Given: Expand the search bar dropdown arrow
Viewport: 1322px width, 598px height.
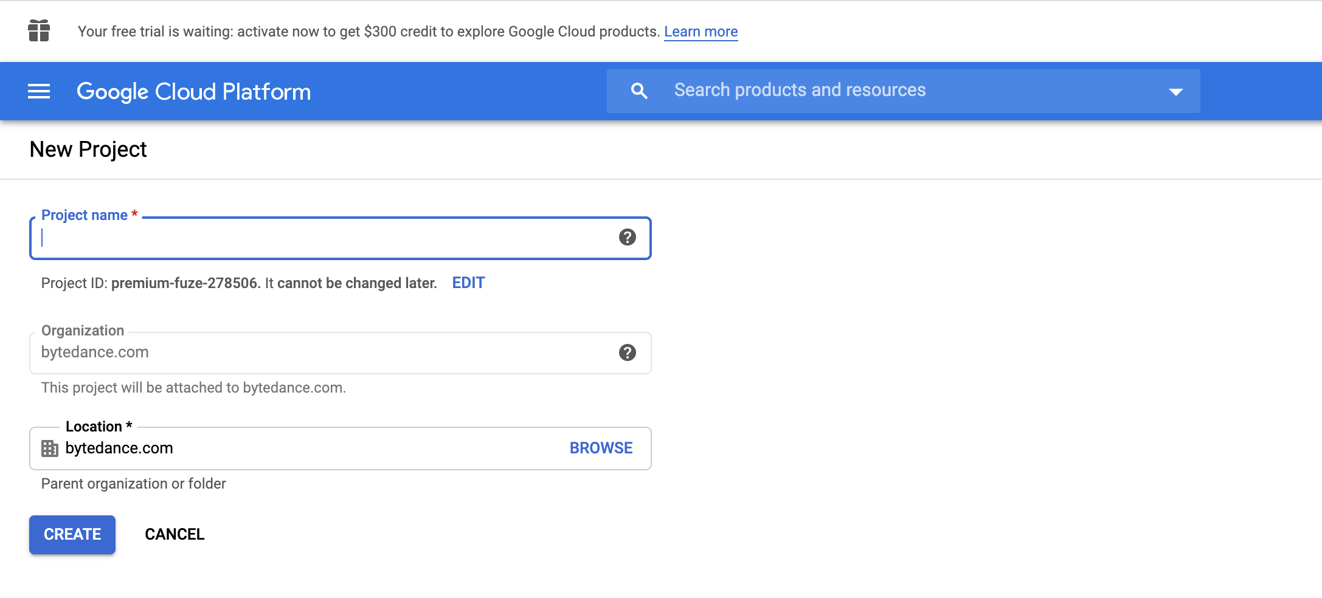Looking at the screenshot, I should pyautogui.click(x=1175, y=92).
